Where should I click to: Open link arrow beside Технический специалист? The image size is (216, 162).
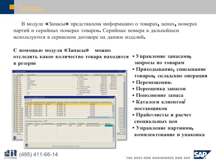click(87, 126)
